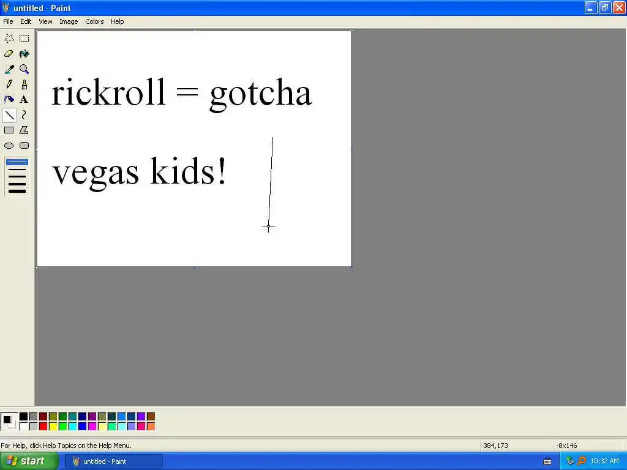Pick the dark gray palette swatch
The image size is (627, 470).
pyautogui.click(x=34, y=417)
